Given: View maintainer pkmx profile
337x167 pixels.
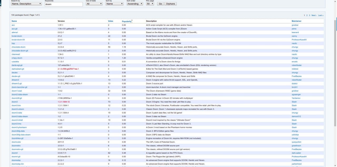Looking at the screenshot, I should tap(294, 29).
